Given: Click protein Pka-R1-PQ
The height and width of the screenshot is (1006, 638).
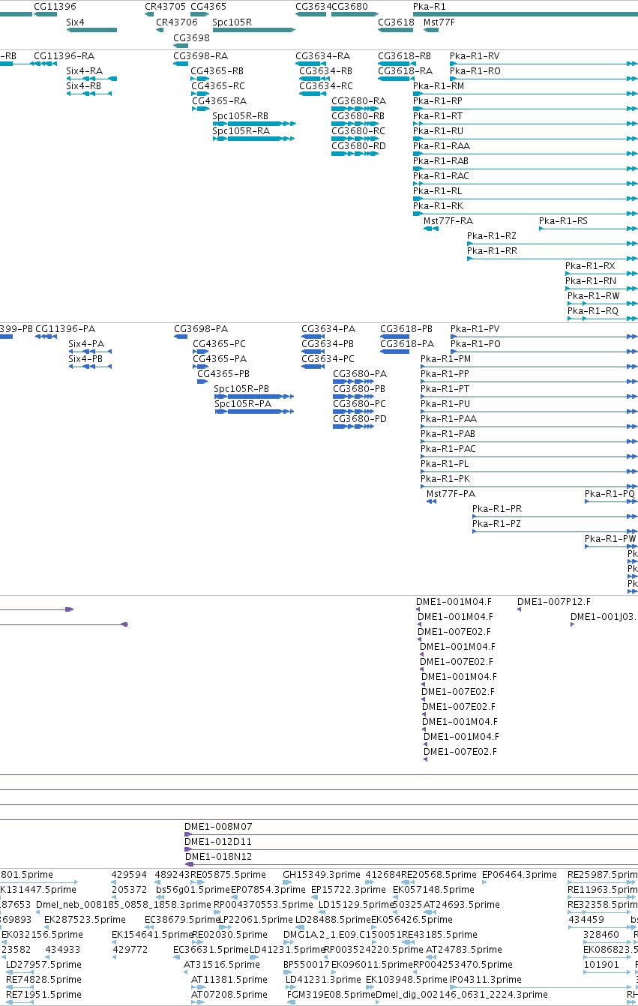Looking at the screenshot, I should click(x=610, y=494).
